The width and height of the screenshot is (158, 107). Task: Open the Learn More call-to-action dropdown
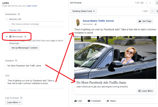click(14, 103)
